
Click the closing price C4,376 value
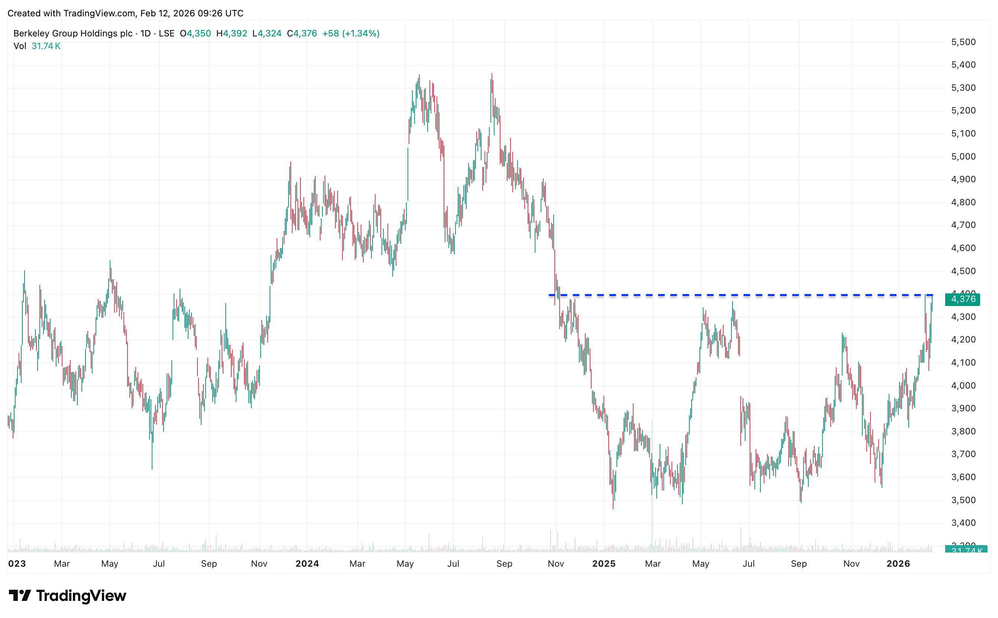click(302, 33)
